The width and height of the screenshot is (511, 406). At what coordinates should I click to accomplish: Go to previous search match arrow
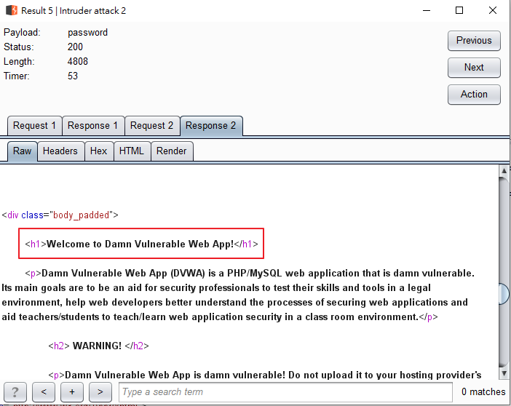click(44, 392)
